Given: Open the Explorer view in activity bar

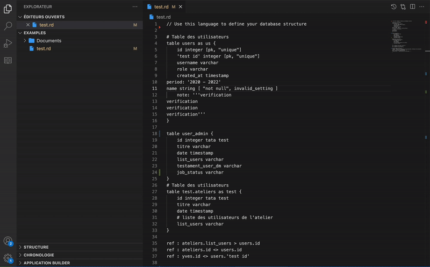Looking at the screenshot, I should click(8, 9).
